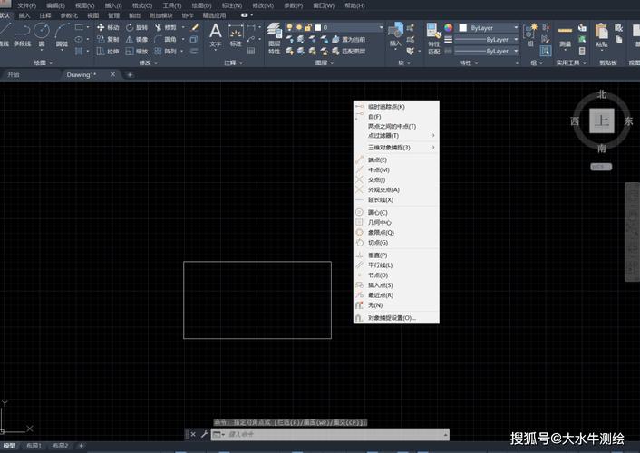This screenshot has height=453, width=640.
Task: Choose 端点(E) in snap menu
Action: tap(396, 159)
